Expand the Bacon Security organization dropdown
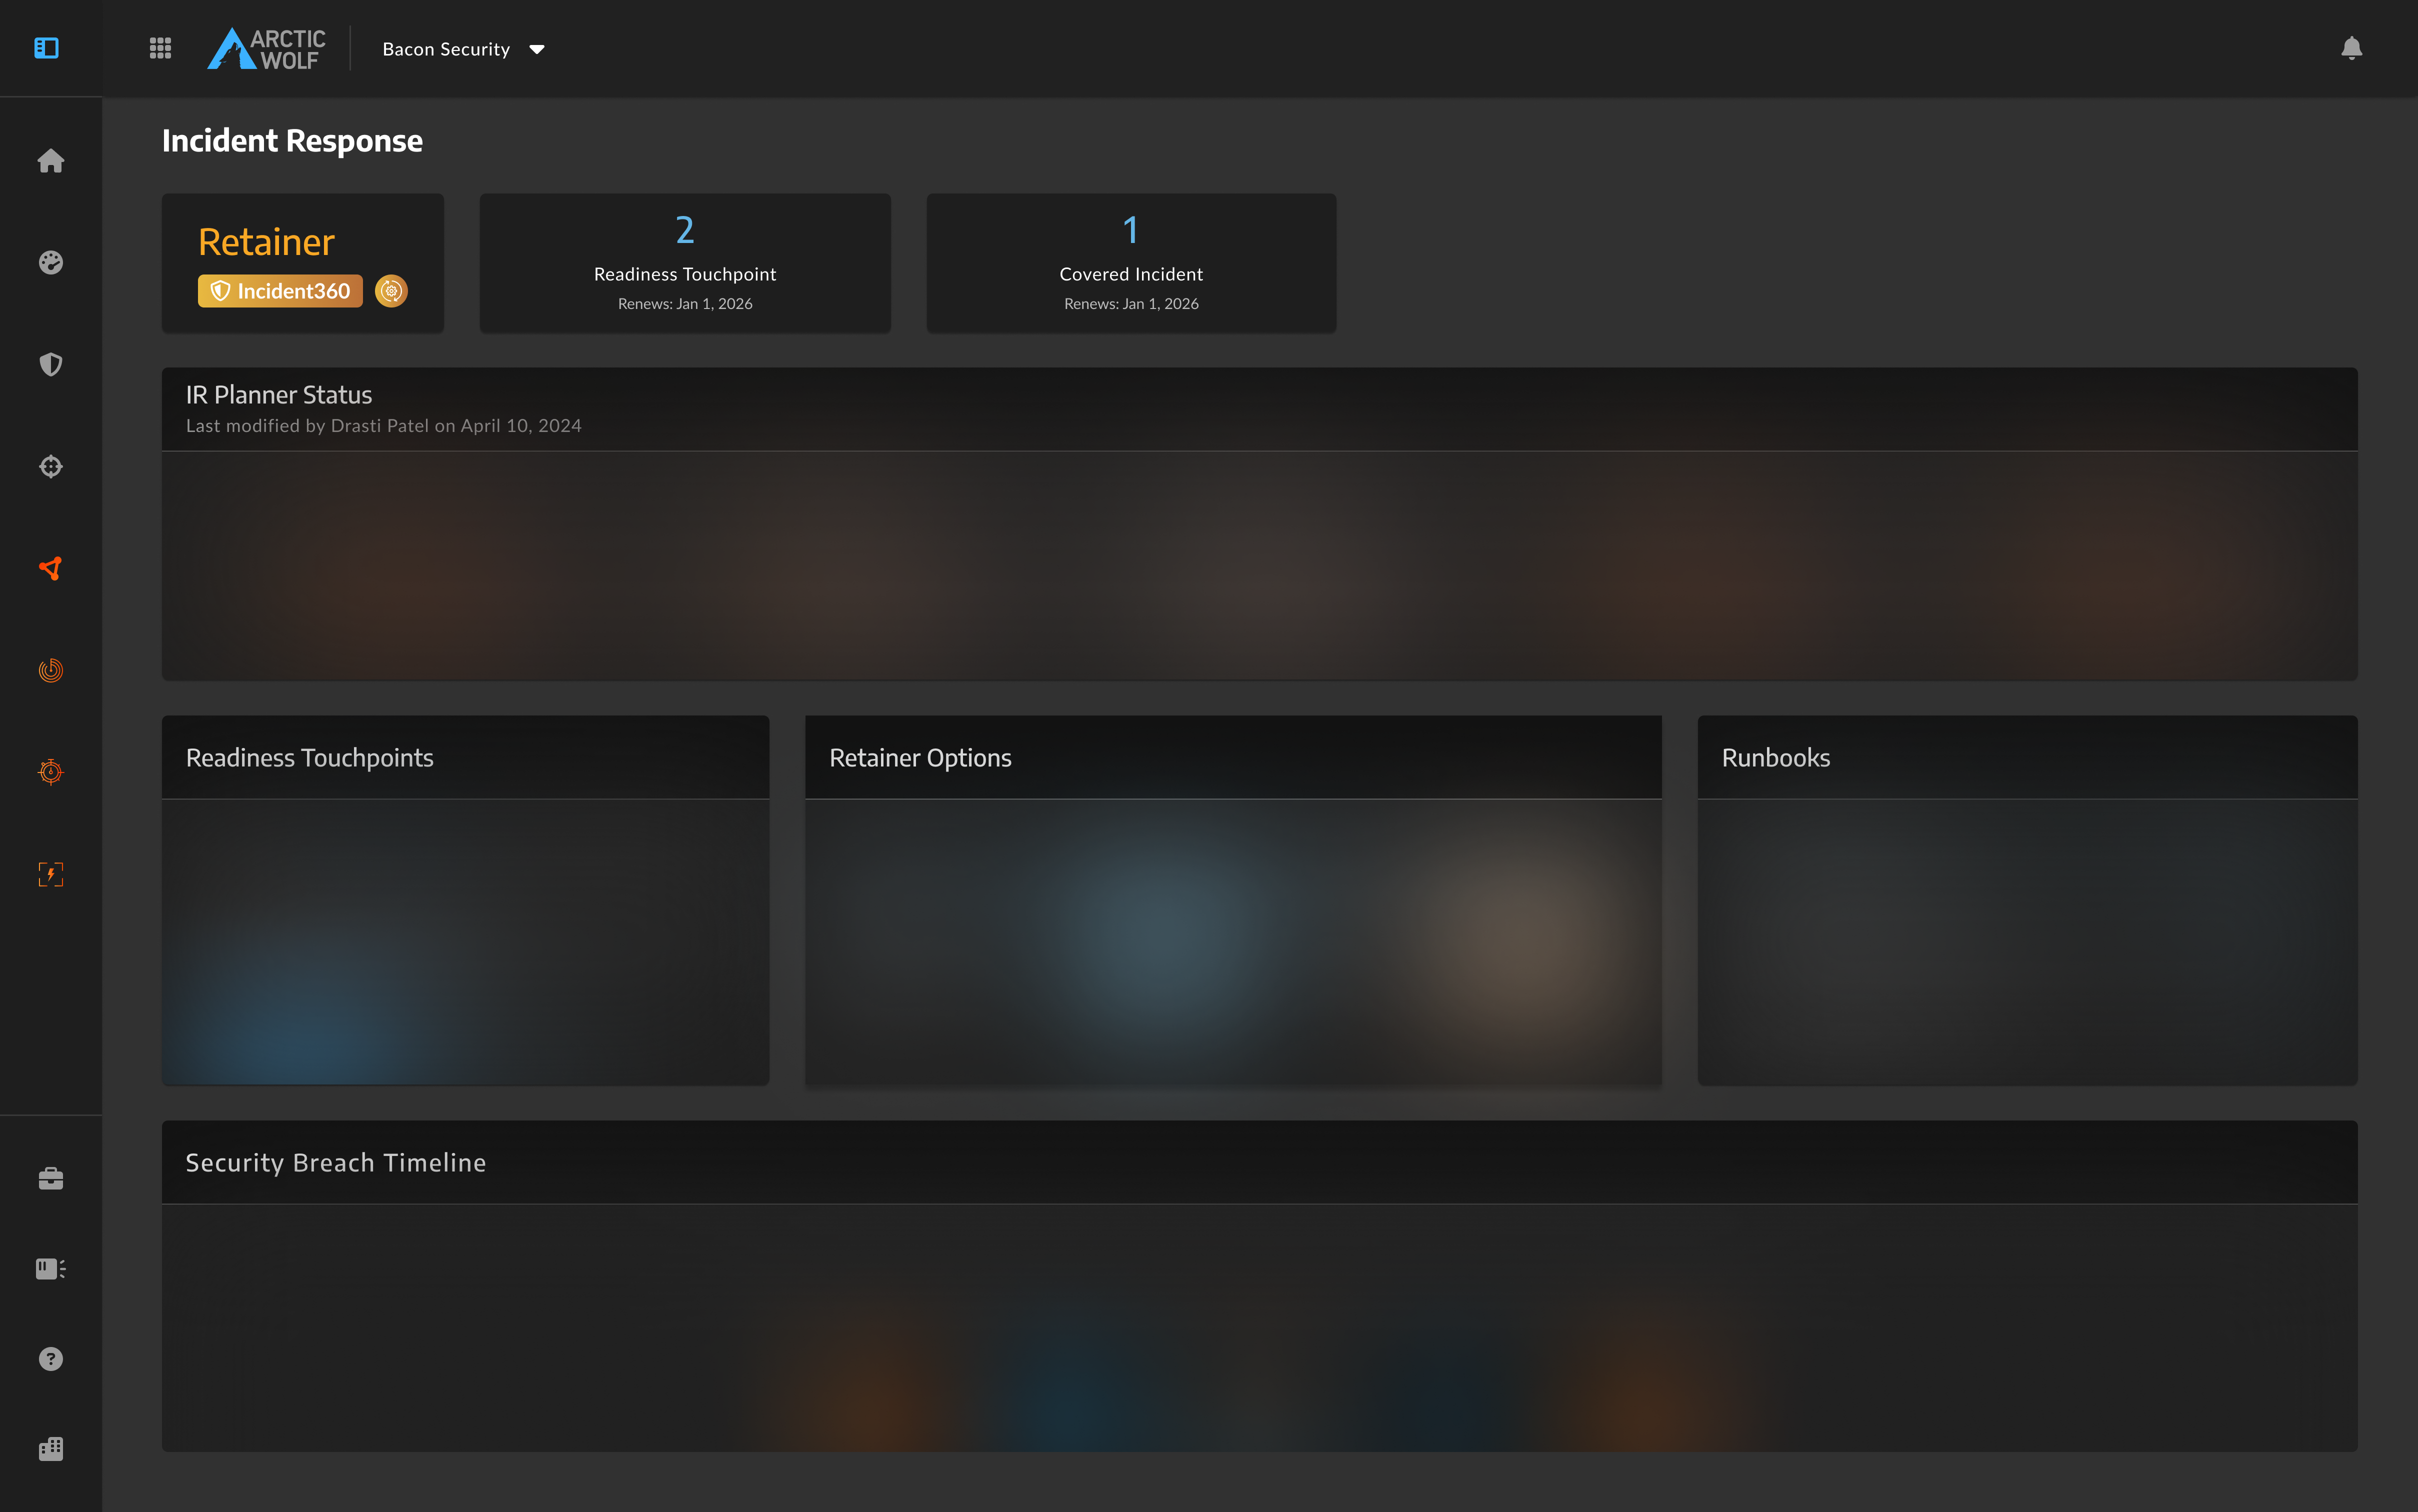This screenshot has height=1512, width=2418. pos(464,49)
